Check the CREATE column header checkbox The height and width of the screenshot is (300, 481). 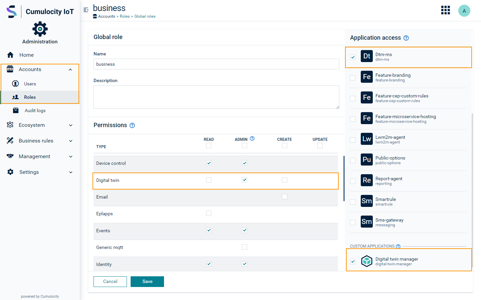285,145
